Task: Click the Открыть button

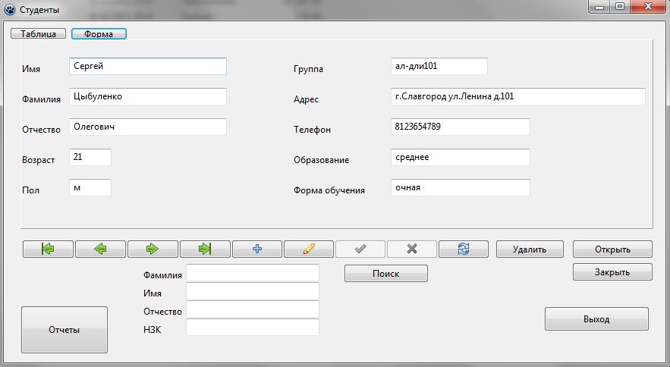Action: [612, 249]
